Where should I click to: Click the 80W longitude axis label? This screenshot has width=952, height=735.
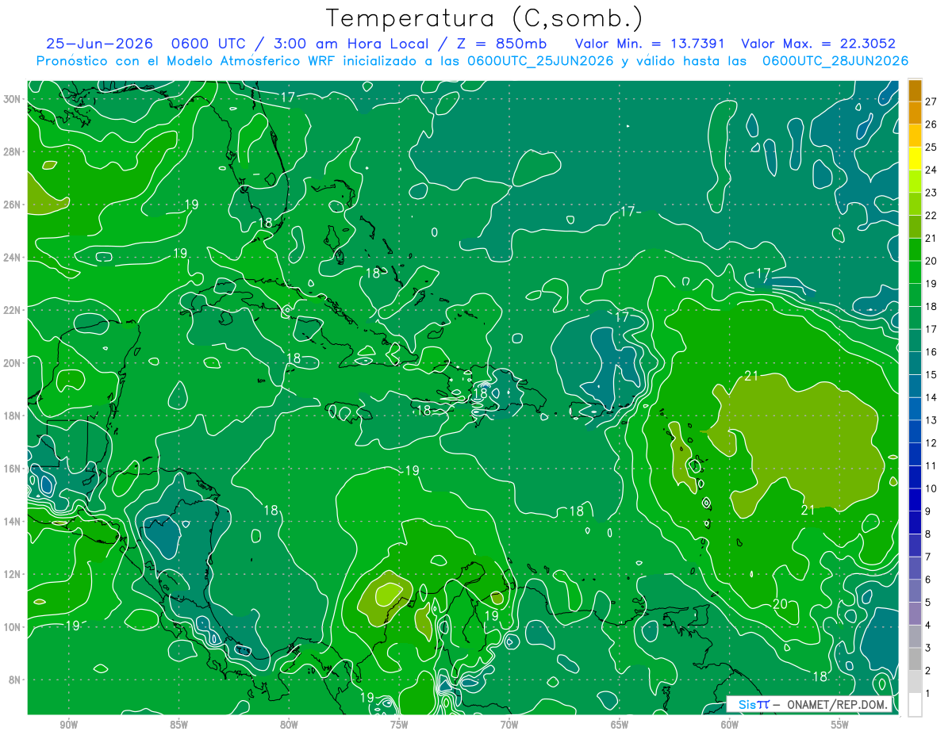289,725
